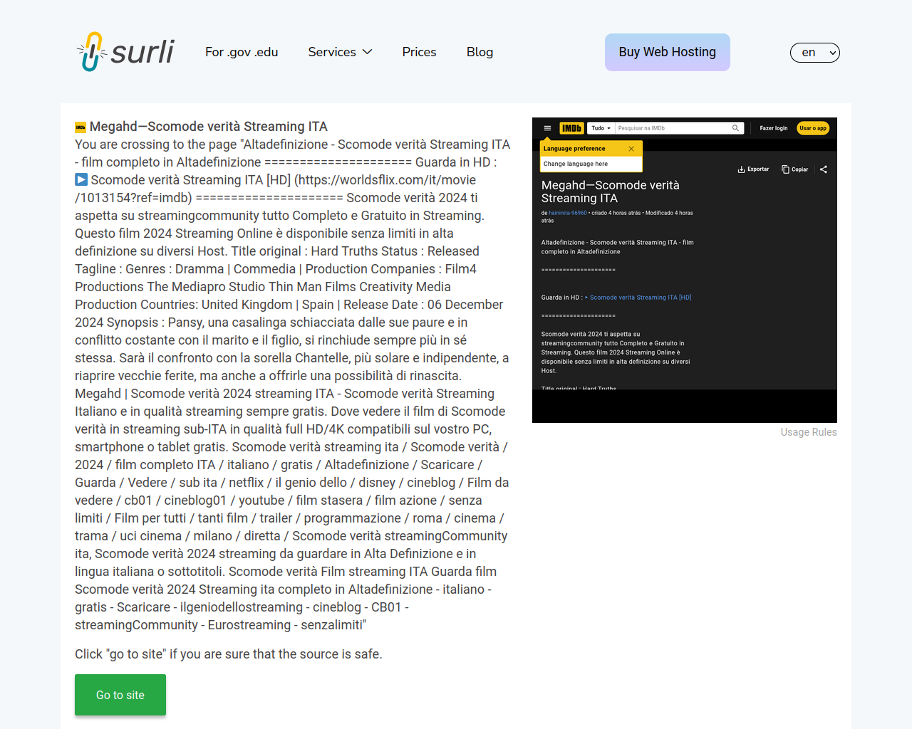
Task: Click the hainirita-96960 author link
Action: coord(568,213)
